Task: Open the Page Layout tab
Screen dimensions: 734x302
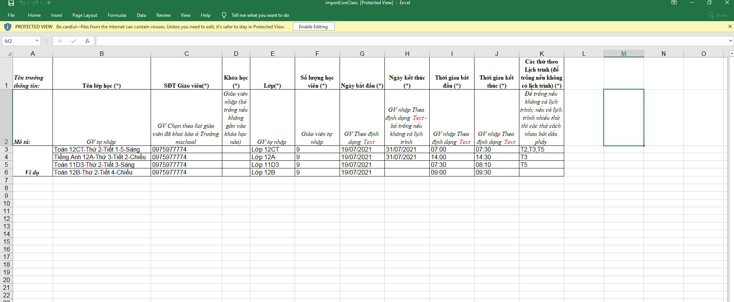Action: [85, 15]
